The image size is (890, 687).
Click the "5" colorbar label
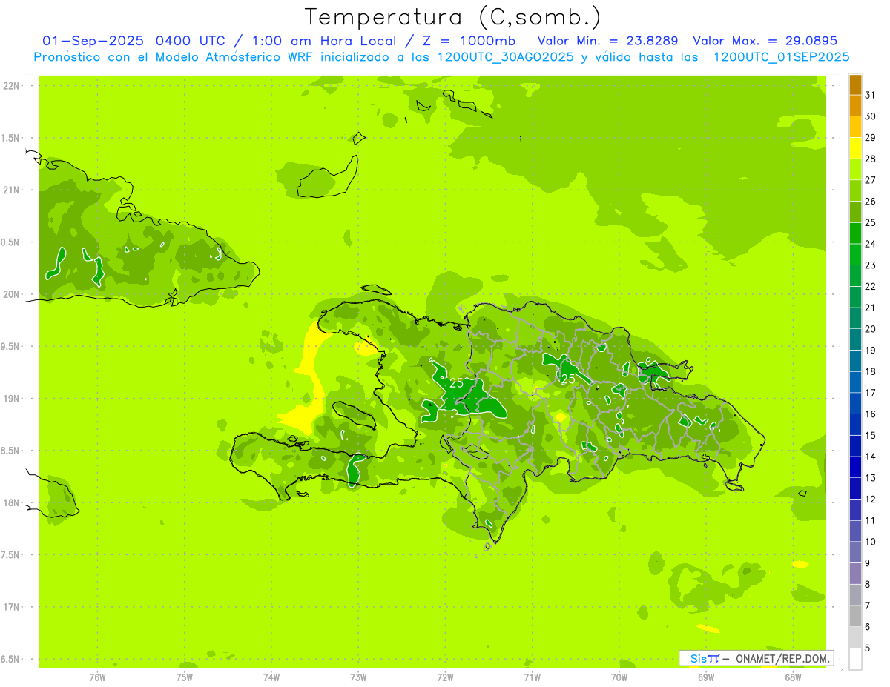tap(867, 648)
